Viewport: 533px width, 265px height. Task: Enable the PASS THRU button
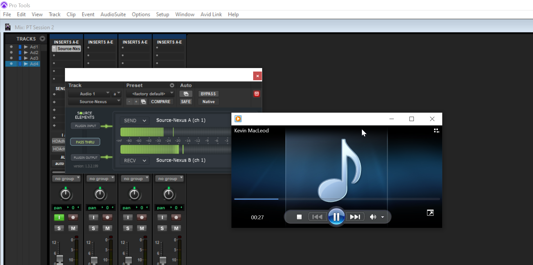click(x=85, y=142)
